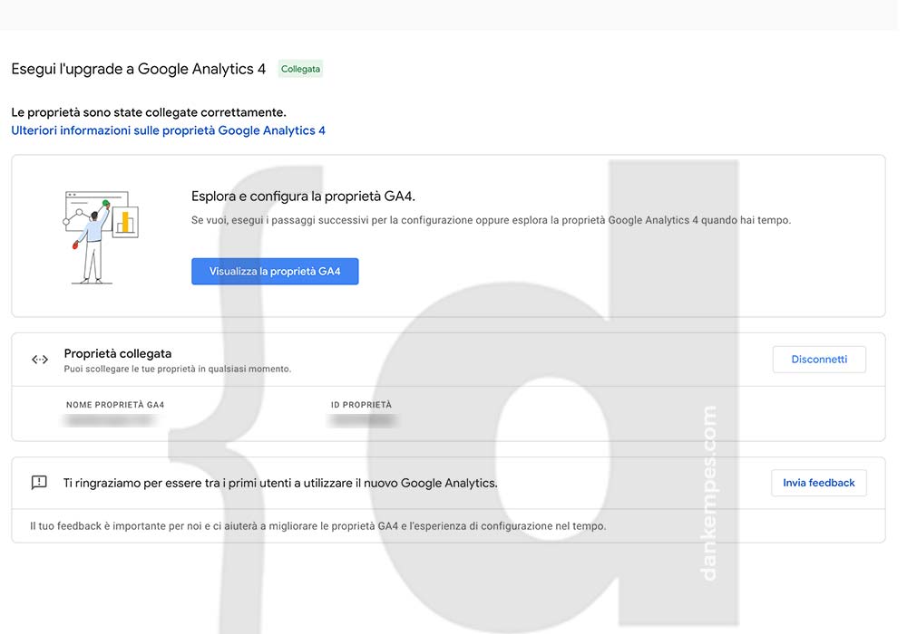The image size is (907, 634).
Task: Click the Proprietà collegata title
Action: click(117, 353)
